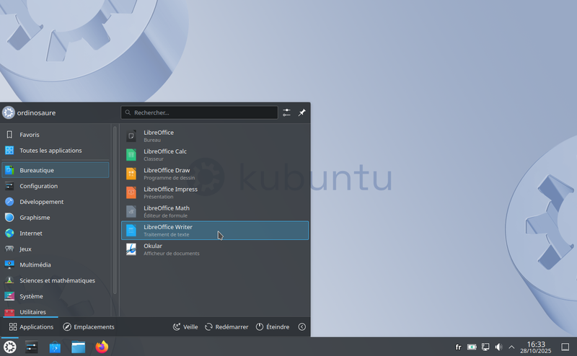577x356 pixels.
Task: Click the show desktop button
Action: 565,347
